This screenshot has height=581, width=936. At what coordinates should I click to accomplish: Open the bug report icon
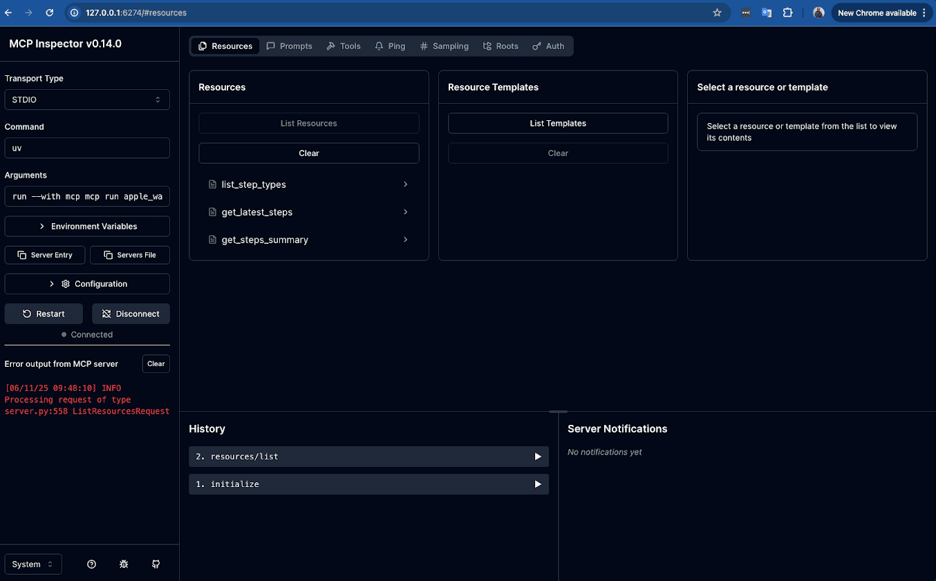point(124,564)
